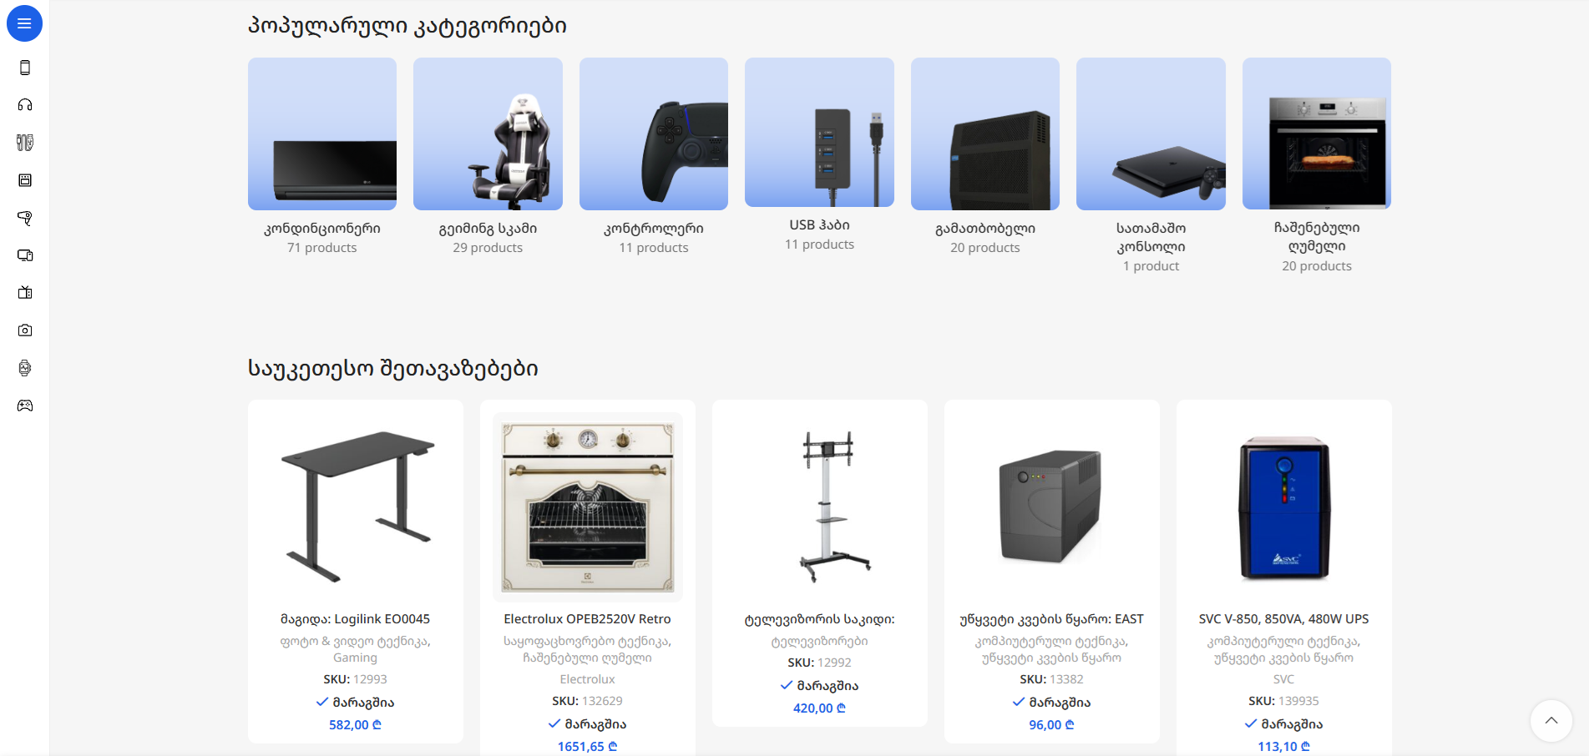
Task: Open the სათამაშო კონსოლი category link
Action: pos(1151,237)
